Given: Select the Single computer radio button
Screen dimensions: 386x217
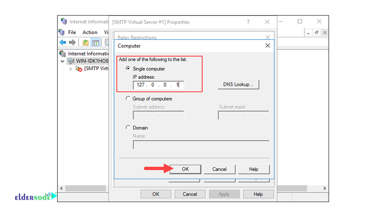Looking at the screenshot, I should click(128, 68).
